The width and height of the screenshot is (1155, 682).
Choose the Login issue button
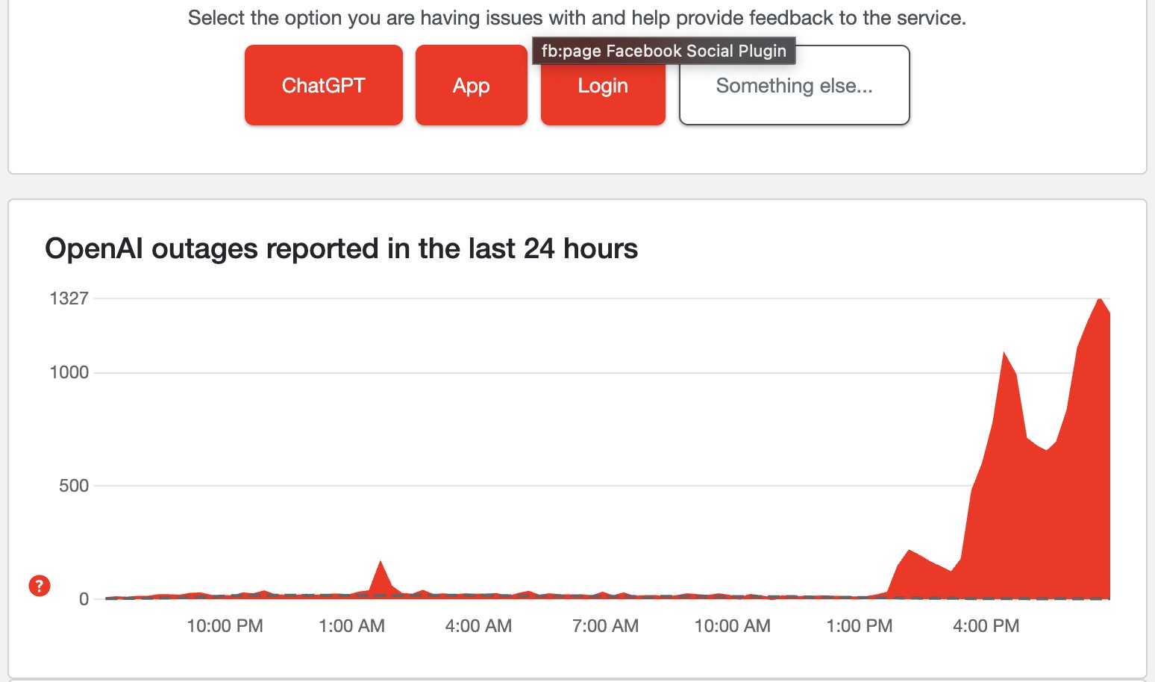point(602,93)
